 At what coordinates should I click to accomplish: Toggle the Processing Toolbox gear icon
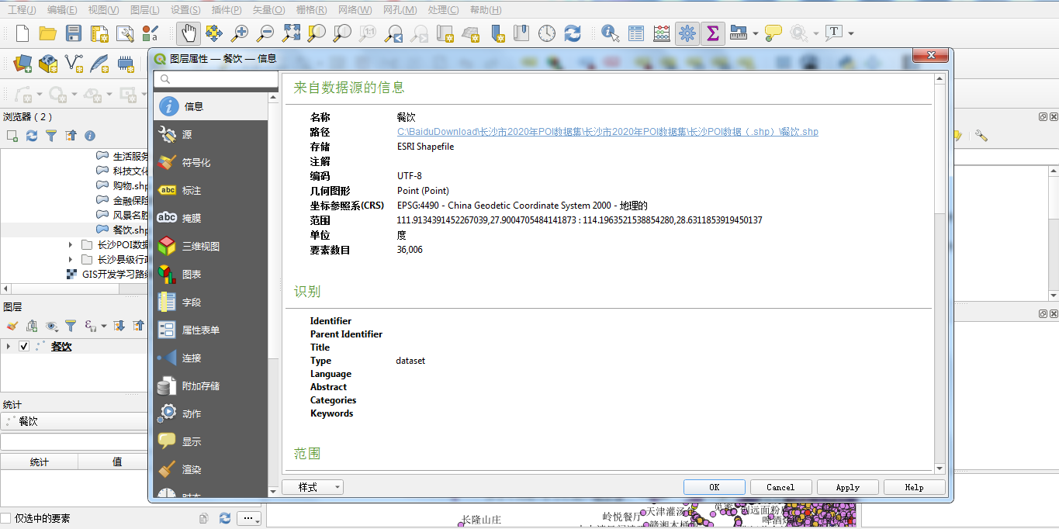click(x=687, y=33)
